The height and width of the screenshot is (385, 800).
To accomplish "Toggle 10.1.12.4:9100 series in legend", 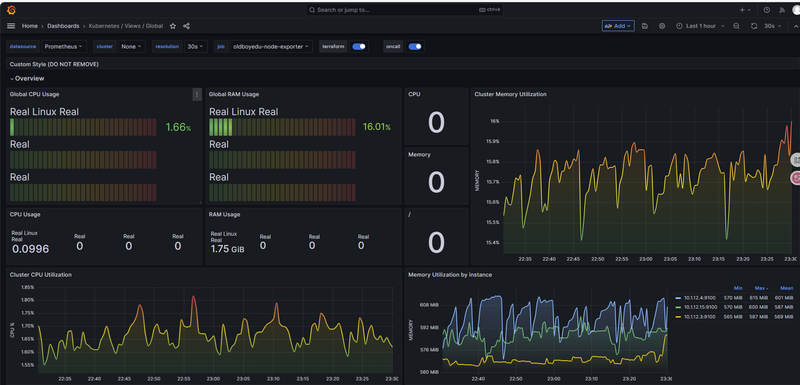I will point(699,298).
